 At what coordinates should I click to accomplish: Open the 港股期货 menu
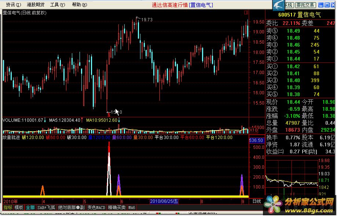point(36,4)
